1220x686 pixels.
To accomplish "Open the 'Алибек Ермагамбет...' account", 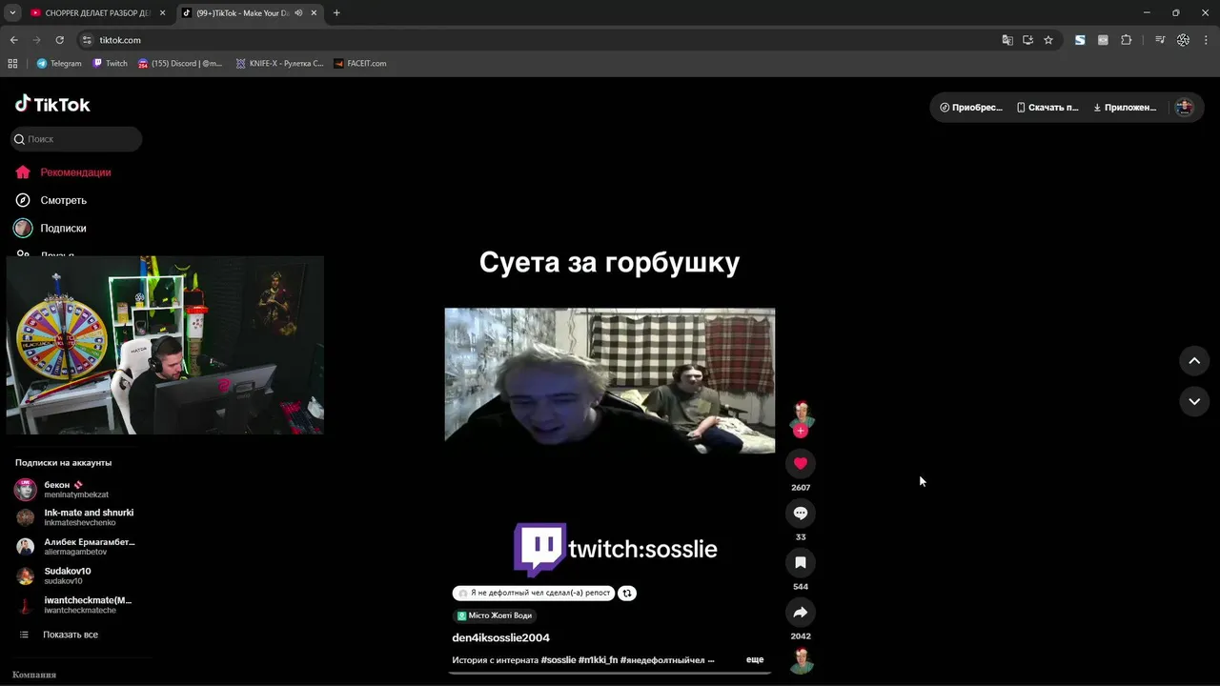I will pos(74,547).
